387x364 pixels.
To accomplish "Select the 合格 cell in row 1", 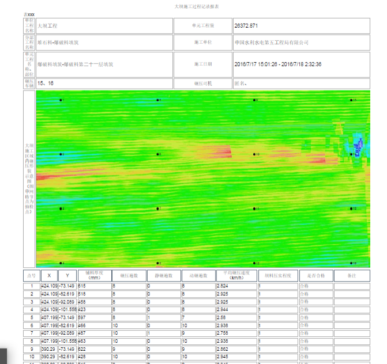I will 315,286.
